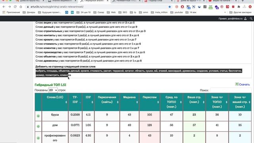
Task: Click the word древесины in the list
Action: point(51,61)
